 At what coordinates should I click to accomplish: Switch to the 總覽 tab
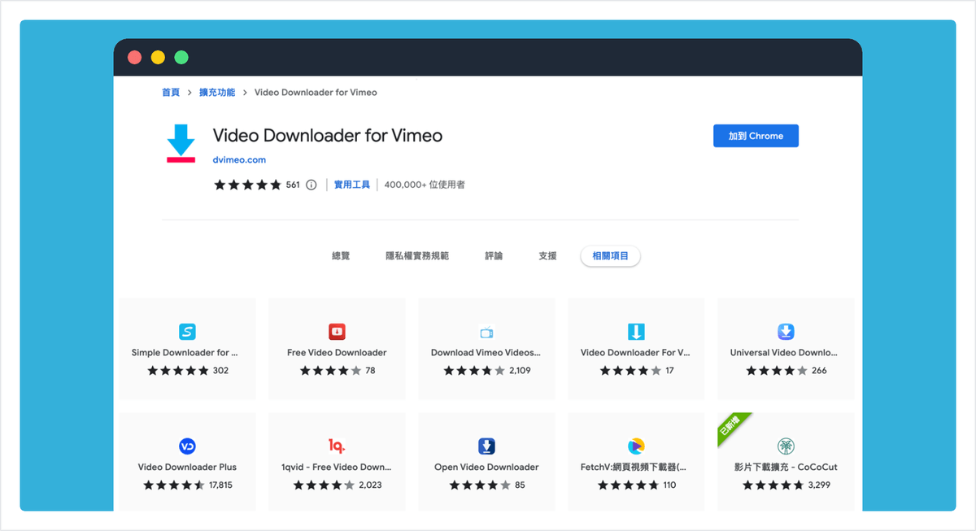[x=341, y=256]
